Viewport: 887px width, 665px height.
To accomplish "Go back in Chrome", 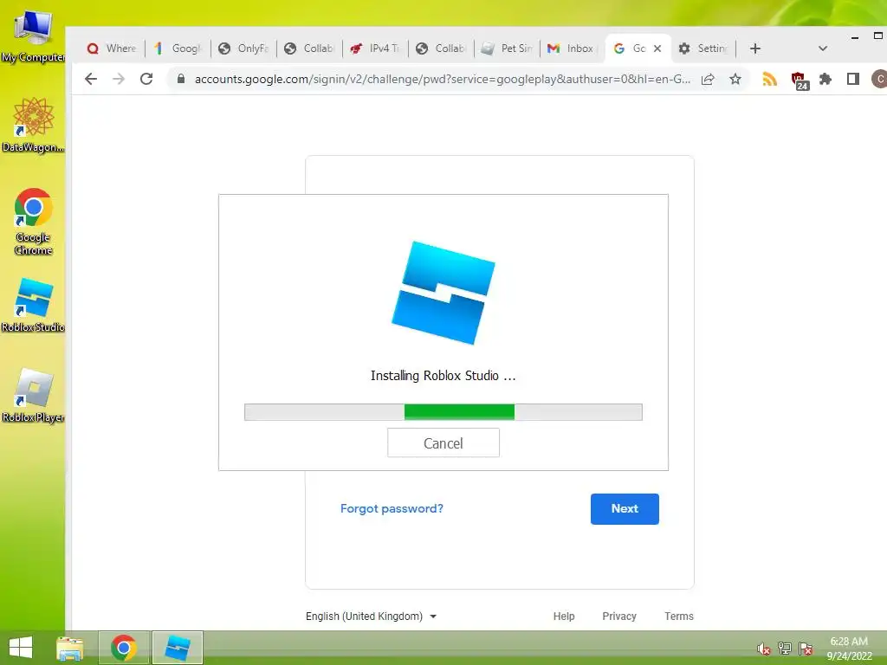I will [90, 79].
